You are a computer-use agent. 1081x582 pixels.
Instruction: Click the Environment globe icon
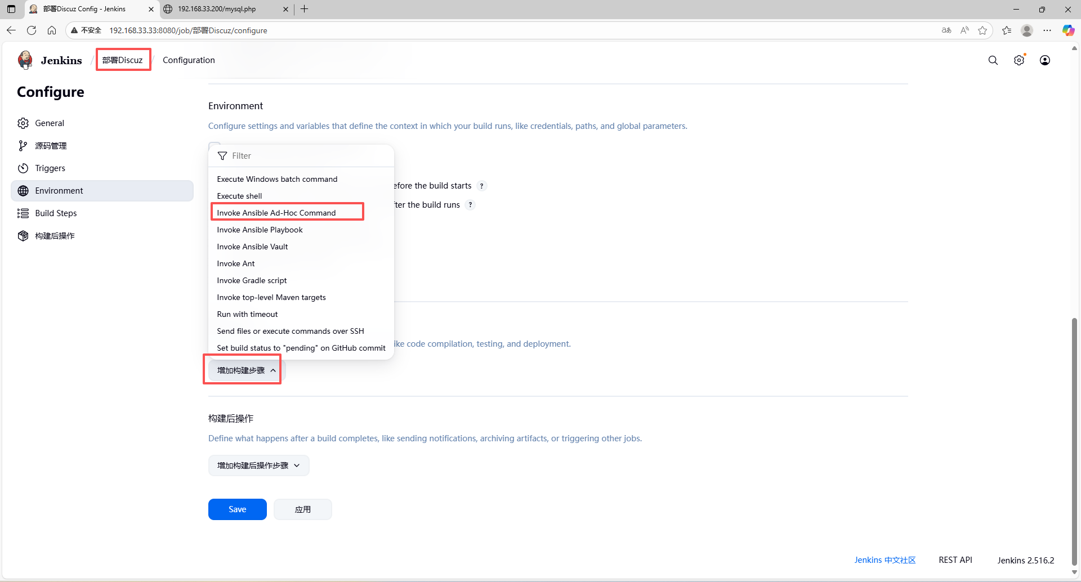pyautogui.click(x=23, y=191)
